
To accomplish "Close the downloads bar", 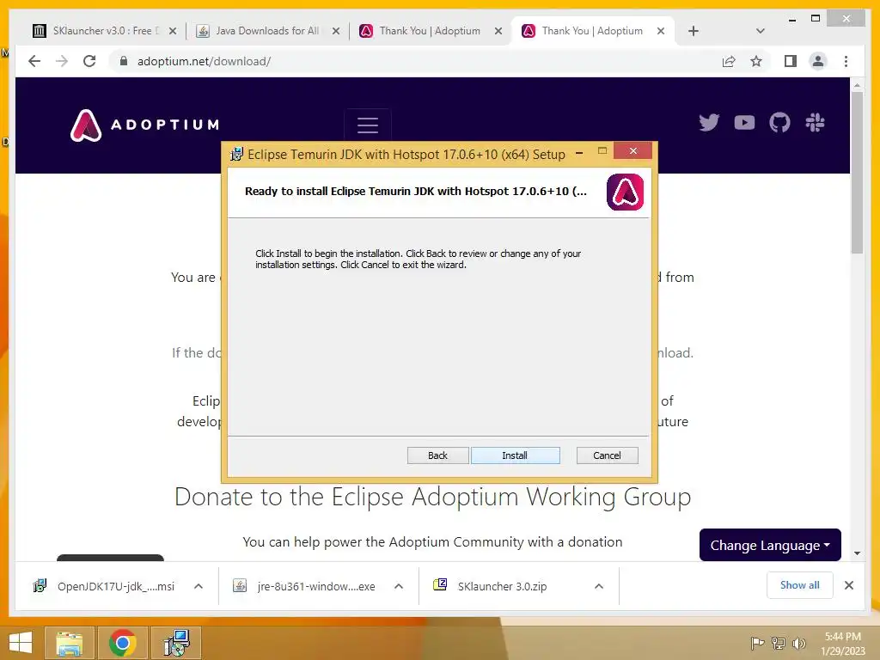I will tap(849, 585).
